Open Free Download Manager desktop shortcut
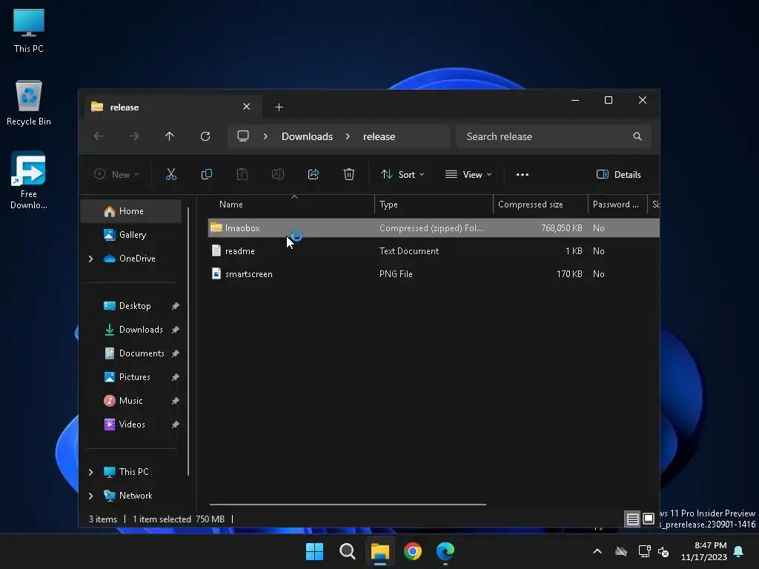 pyautogui.click(x=29, y=180)
